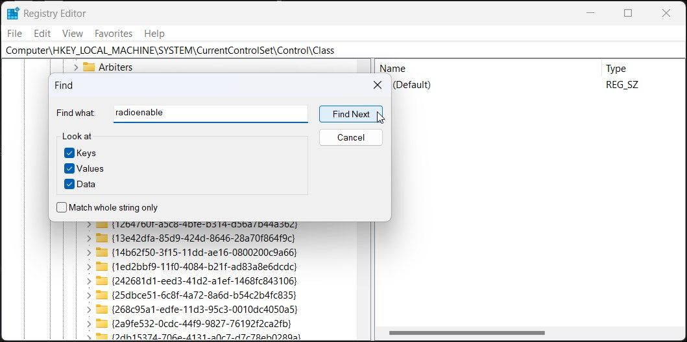Click the Find what text field
The image size is (687, 342).
pos(211,113)
